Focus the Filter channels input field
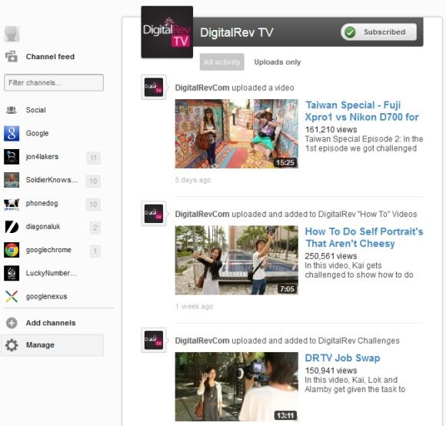This screenshot has height=426, width=446. [x=54, y=83]
